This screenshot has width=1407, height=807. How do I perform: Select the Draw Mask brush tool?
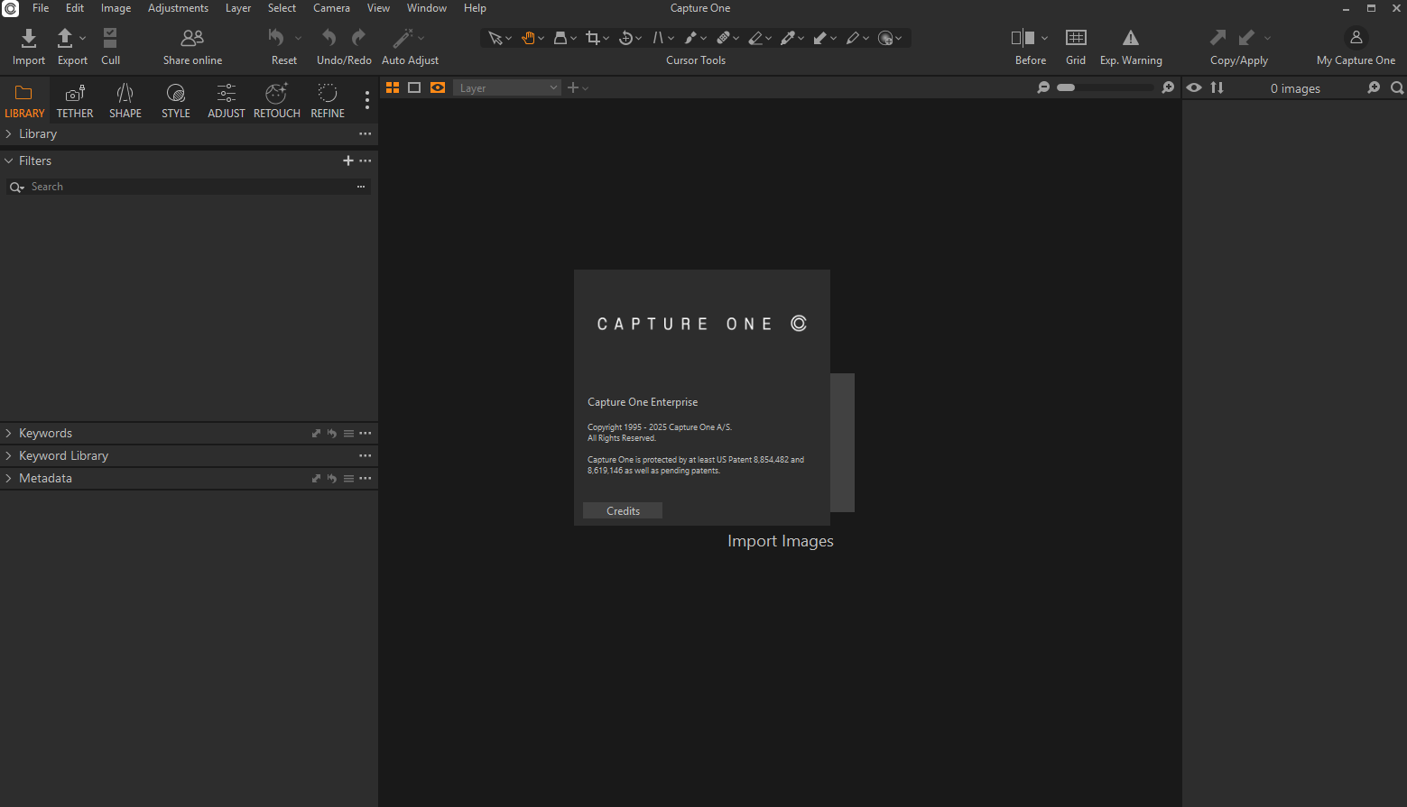(690, 38)
